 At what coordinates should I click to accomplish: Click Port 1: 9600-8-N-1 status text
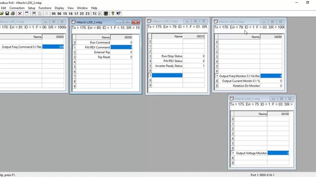point(263,175)
